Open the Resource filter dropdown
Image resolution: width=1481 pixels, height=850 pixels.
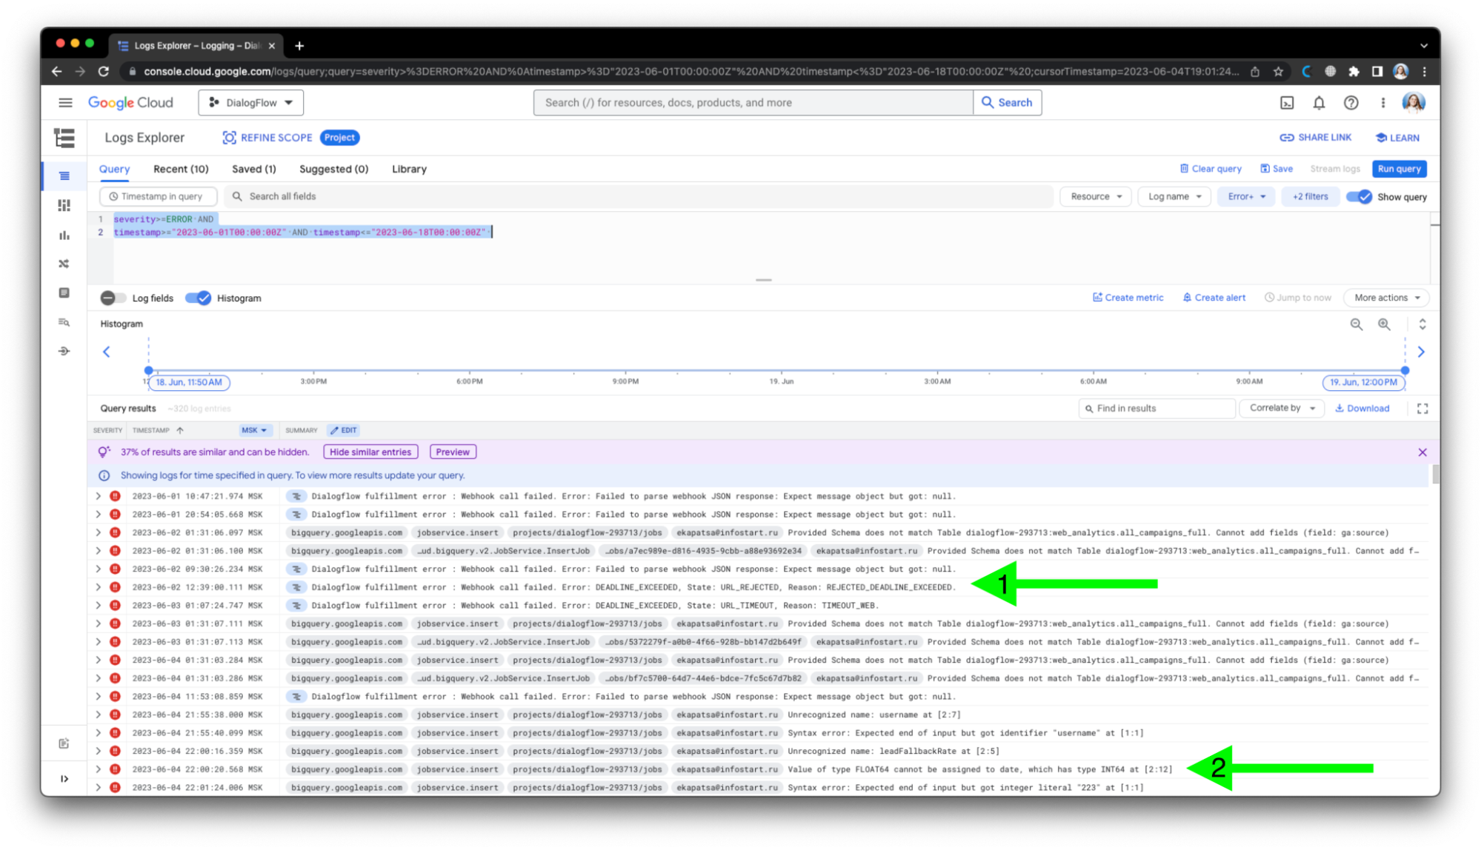1095,197
